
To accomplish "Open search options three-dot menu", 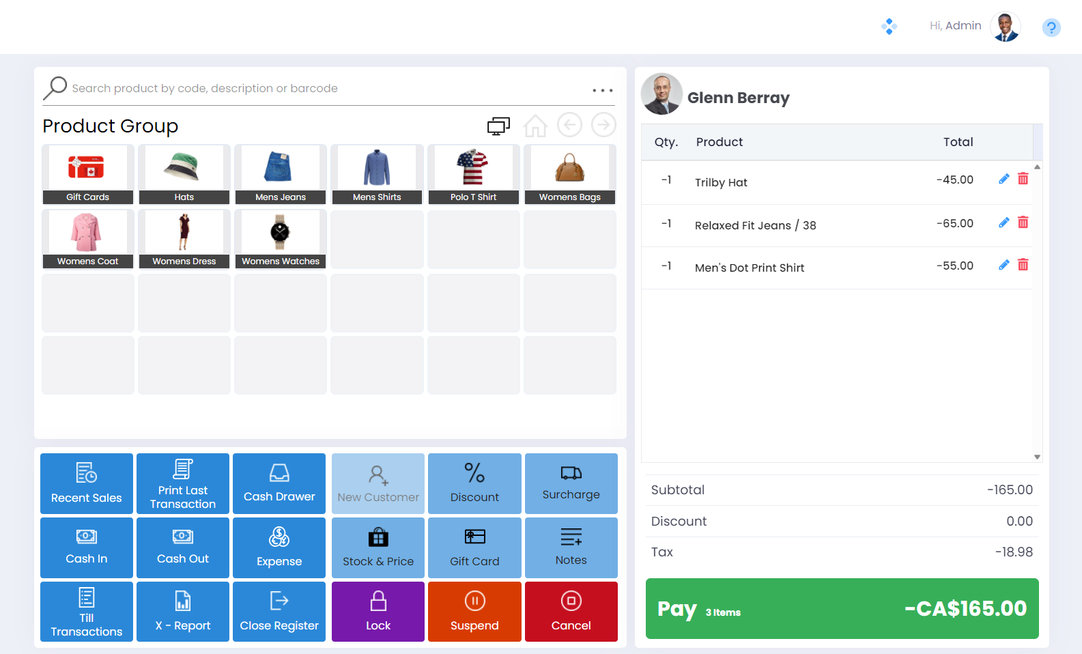I will point(602,90).
